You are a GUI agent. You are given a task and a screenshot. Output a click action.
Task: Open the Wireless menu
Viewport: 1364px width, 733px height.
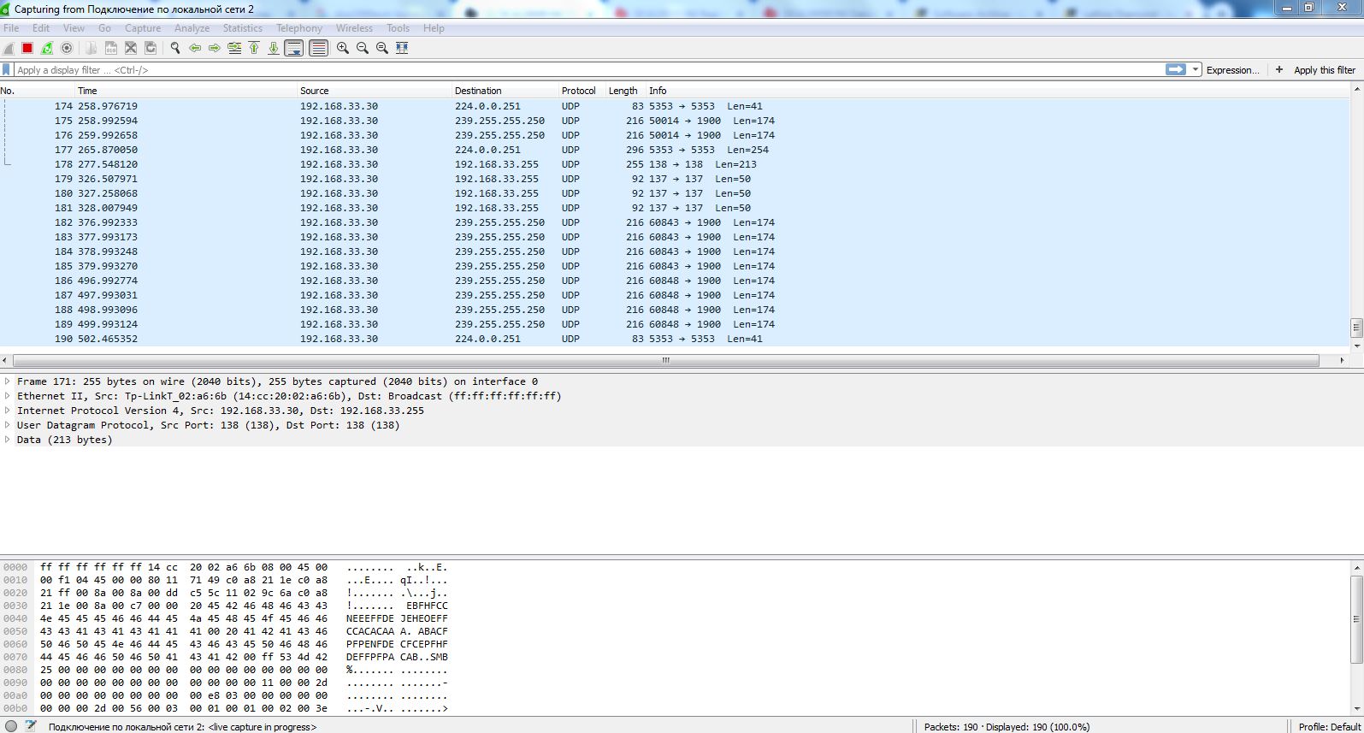pyautogui.click(x=354, y=28)
